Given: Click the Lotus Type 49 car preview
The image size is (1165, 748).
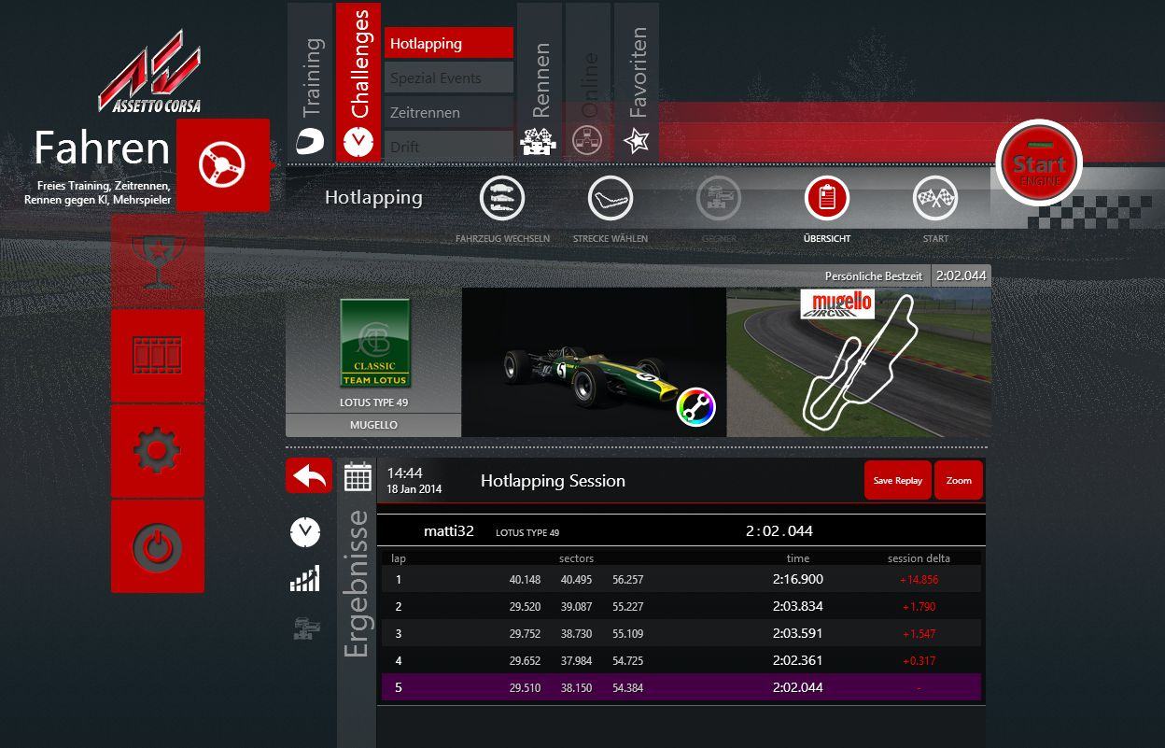Looking at the screenshot, I should coord(594,362).
